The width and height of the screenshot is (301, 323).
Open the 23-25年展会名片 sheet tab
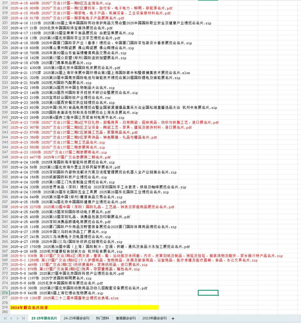coord(44,318)
